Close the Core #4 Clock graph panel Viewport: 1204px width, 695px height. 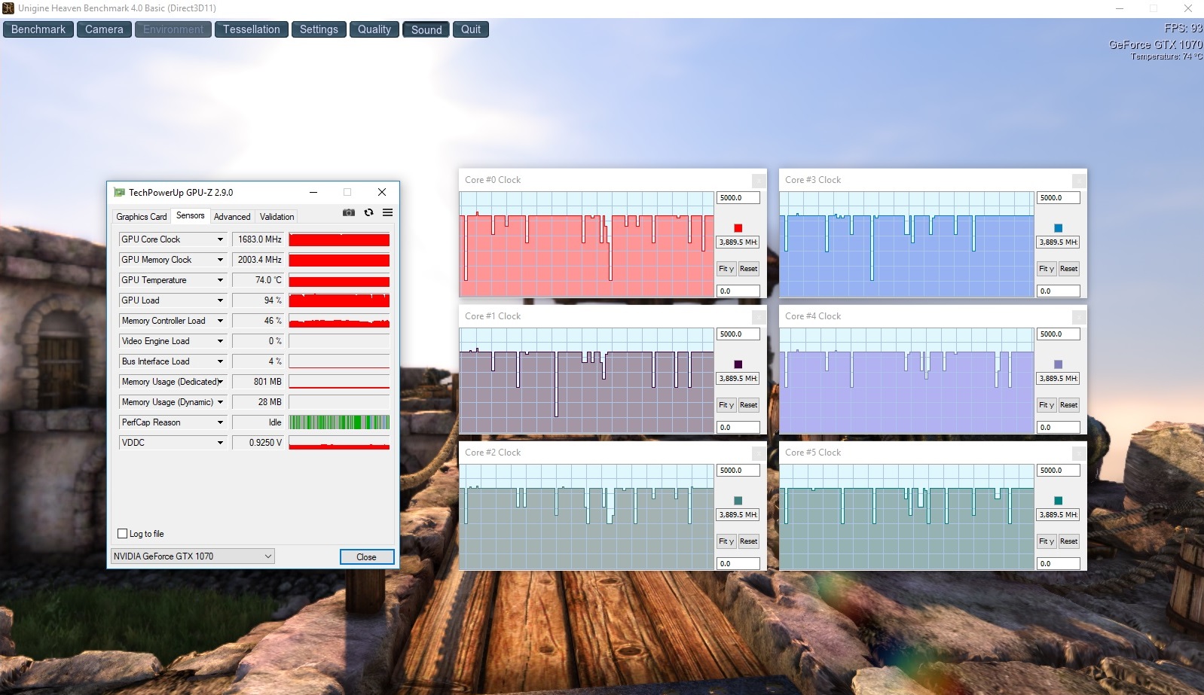1079,316
